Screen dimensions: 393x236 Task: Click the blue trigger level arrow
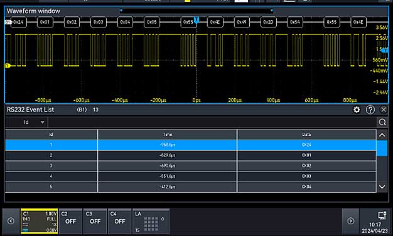pos(384,51)
